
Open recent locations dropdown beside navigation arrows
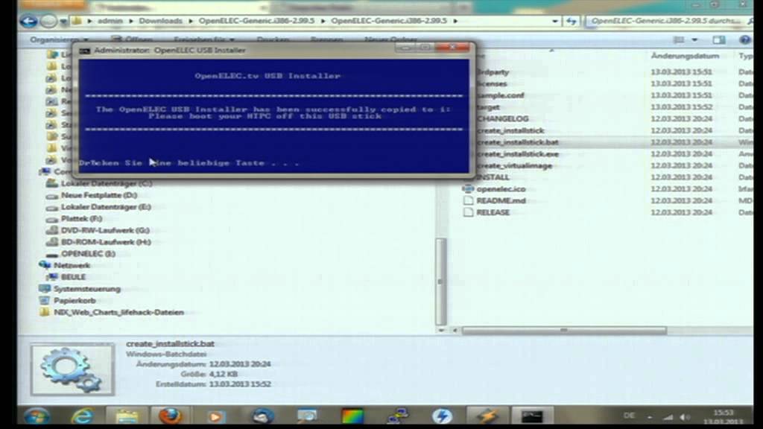63,22
